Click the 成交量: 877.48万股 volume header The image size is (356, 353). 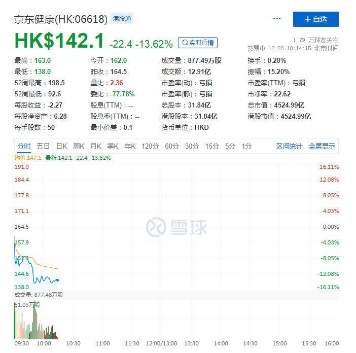click(x=39, y=295)
